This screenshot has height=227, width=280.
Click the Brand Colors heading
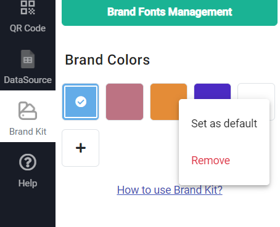[x=107, y=60]
